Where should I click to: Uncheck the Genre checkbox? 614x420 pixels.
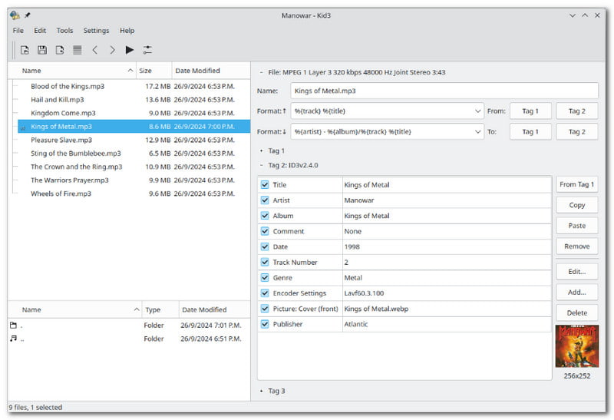(265, 277)
